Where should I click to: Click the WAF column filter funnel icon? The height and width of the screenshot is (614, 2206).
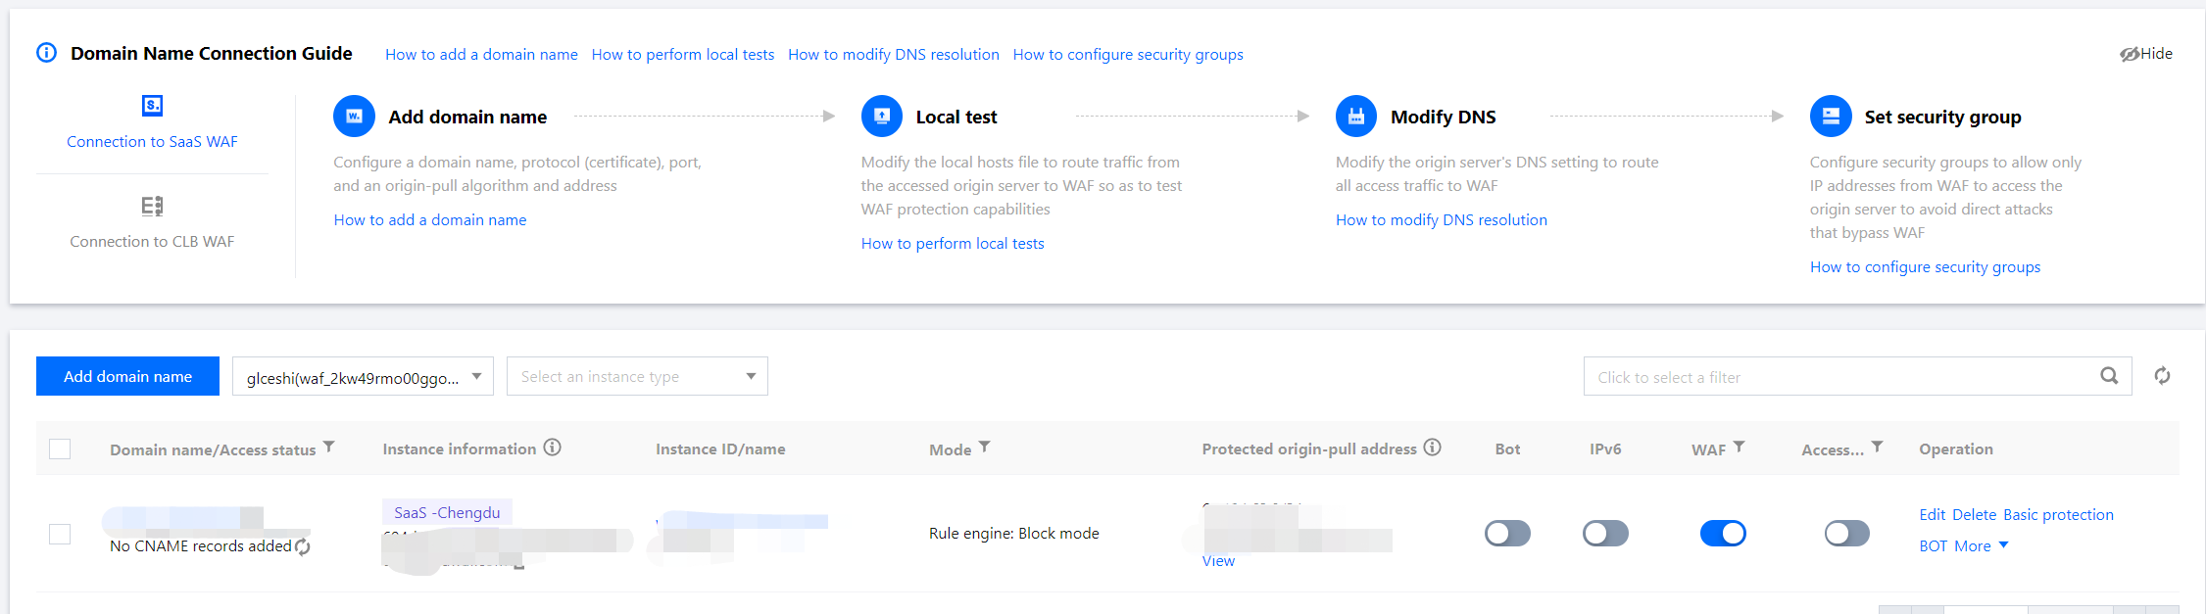click(1740, 447)
